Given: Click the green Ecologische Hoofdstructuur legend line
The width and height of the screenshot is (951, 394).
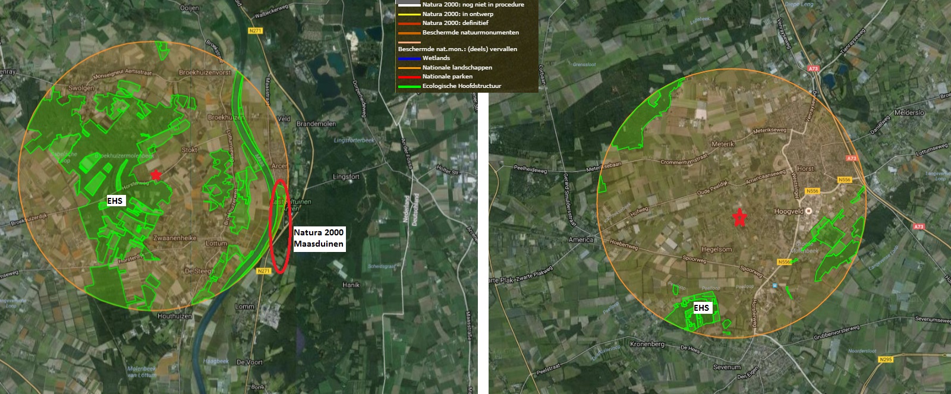Looking at the screenshot, I should (410, 86).
